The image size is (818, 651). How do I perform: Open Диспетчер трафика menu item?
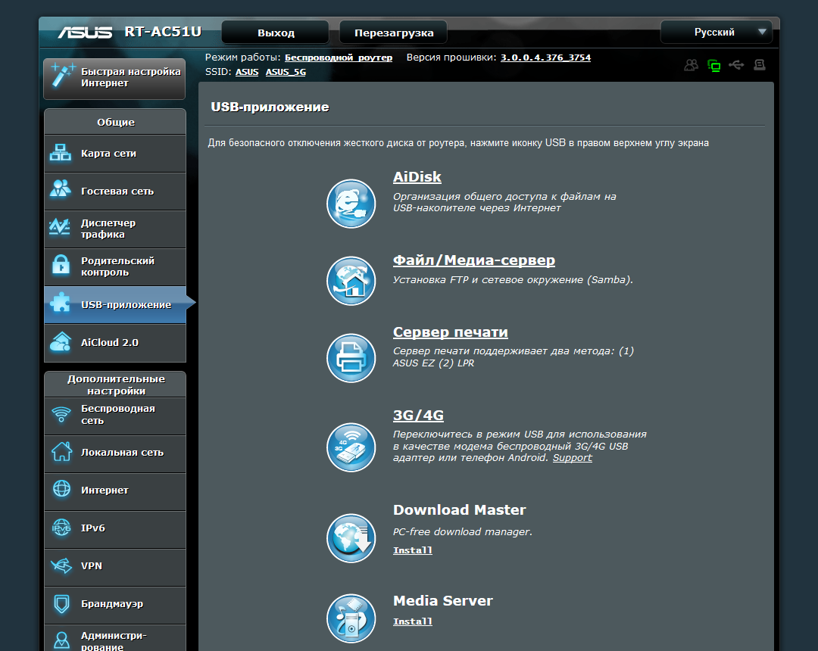(115, 229)
